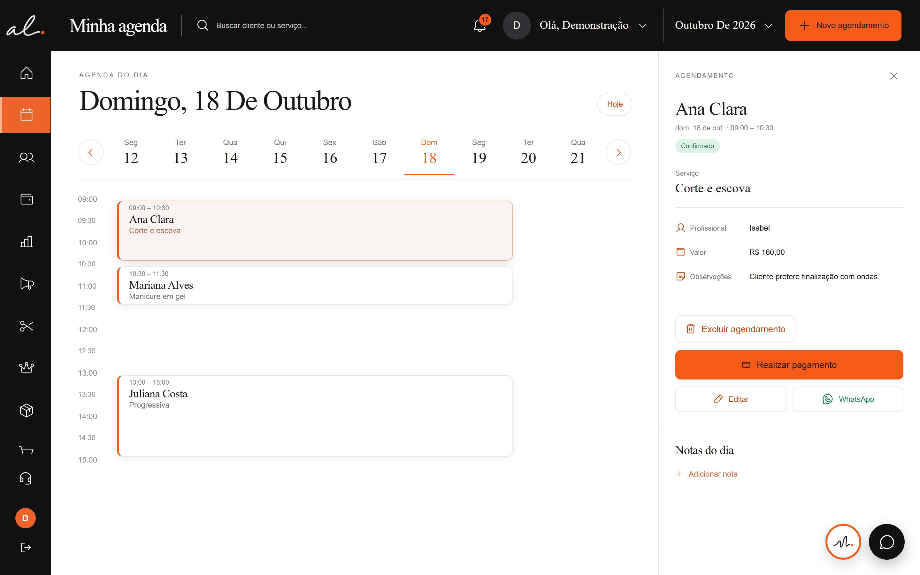Click the Buscar cliente ou serviço field
The width and height of the screenshot is (920, 575).
pos(262,25)
